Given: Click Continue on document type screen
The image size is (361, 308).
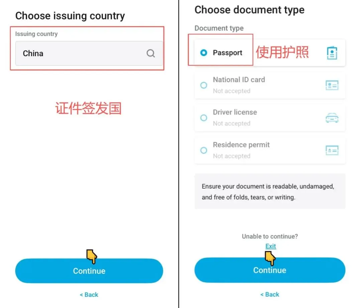Looking at the screenshot, I should pos(270,270).
